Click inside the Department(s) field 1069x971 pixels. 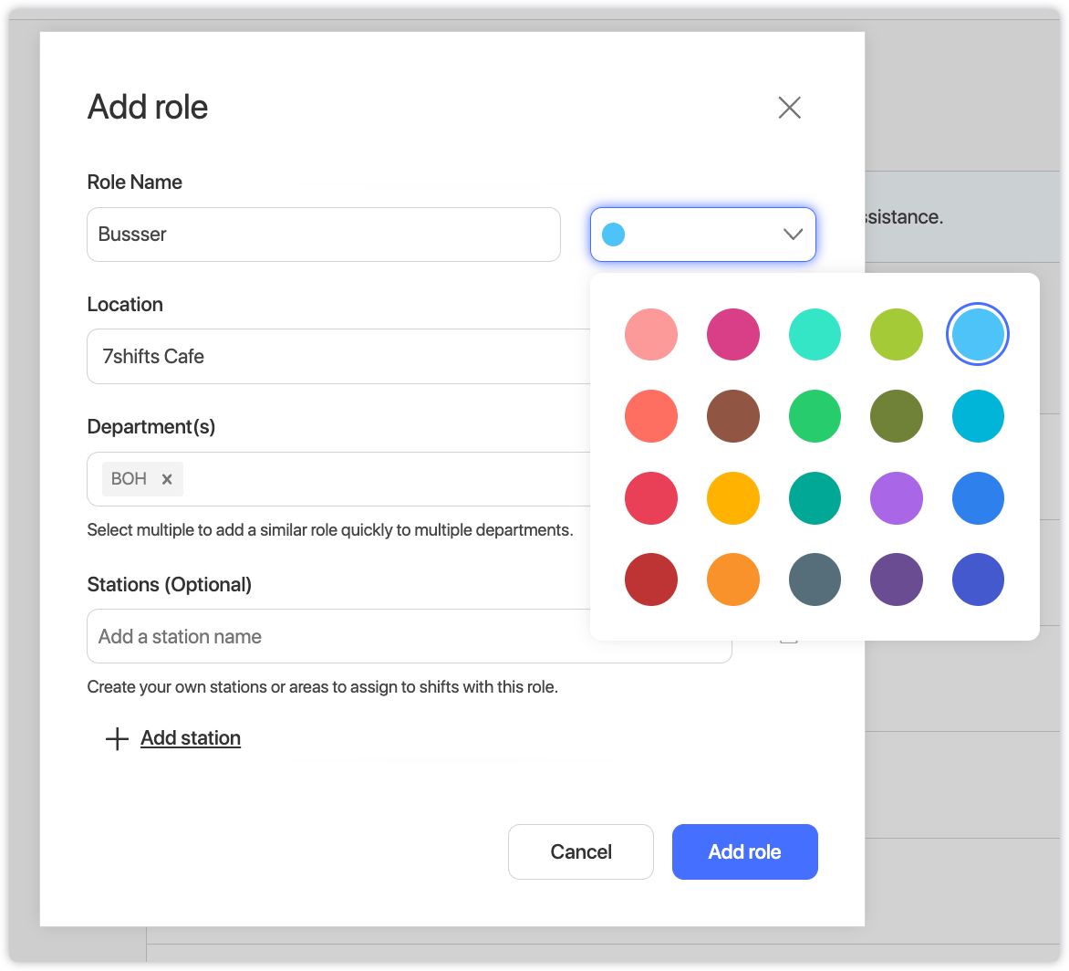click(383, 479)
